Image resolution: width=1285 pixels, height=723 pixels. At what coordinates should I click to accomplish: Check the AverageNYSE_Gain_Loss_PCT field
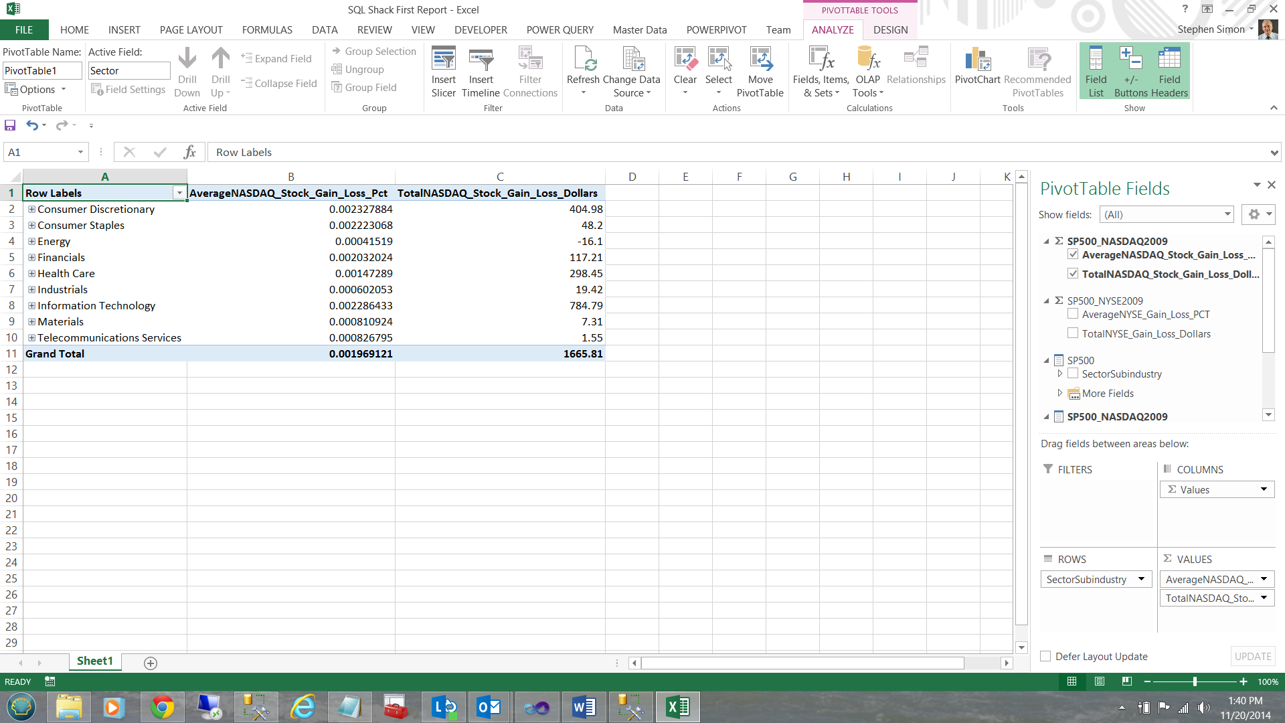(x=1073, y=314)
